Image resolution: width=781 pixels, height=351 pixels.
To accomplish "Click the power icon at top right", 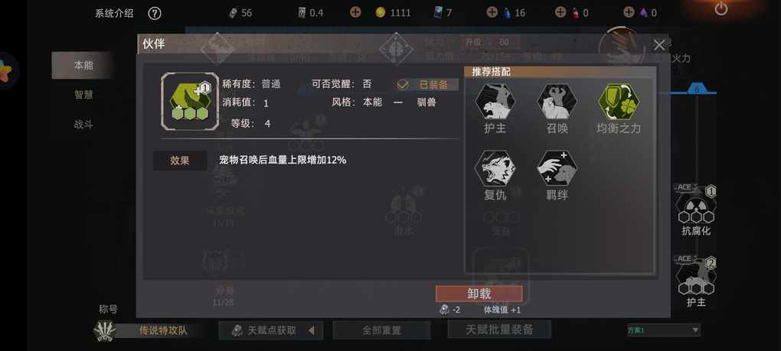I will [721, 8].
